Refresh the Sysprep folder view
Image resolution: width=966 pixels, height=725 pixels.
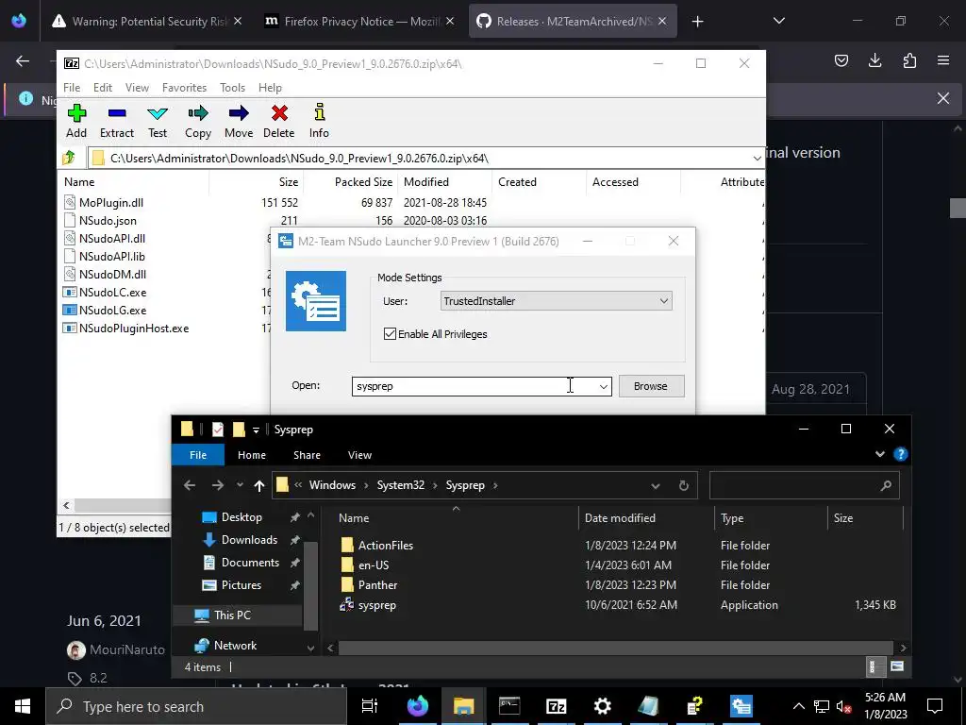[x=683, y=485]
